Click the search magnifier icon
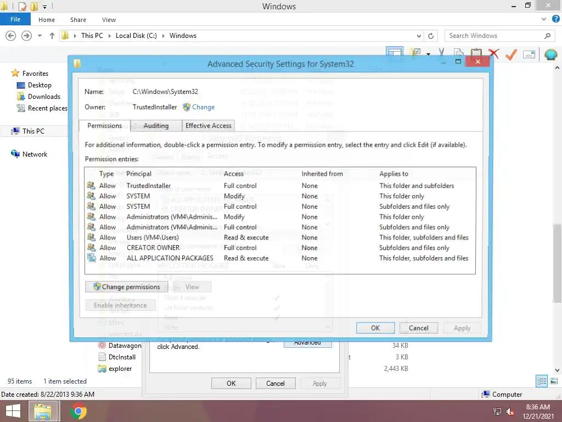Screen dimensions: 562x422 (x=547, y=36)
